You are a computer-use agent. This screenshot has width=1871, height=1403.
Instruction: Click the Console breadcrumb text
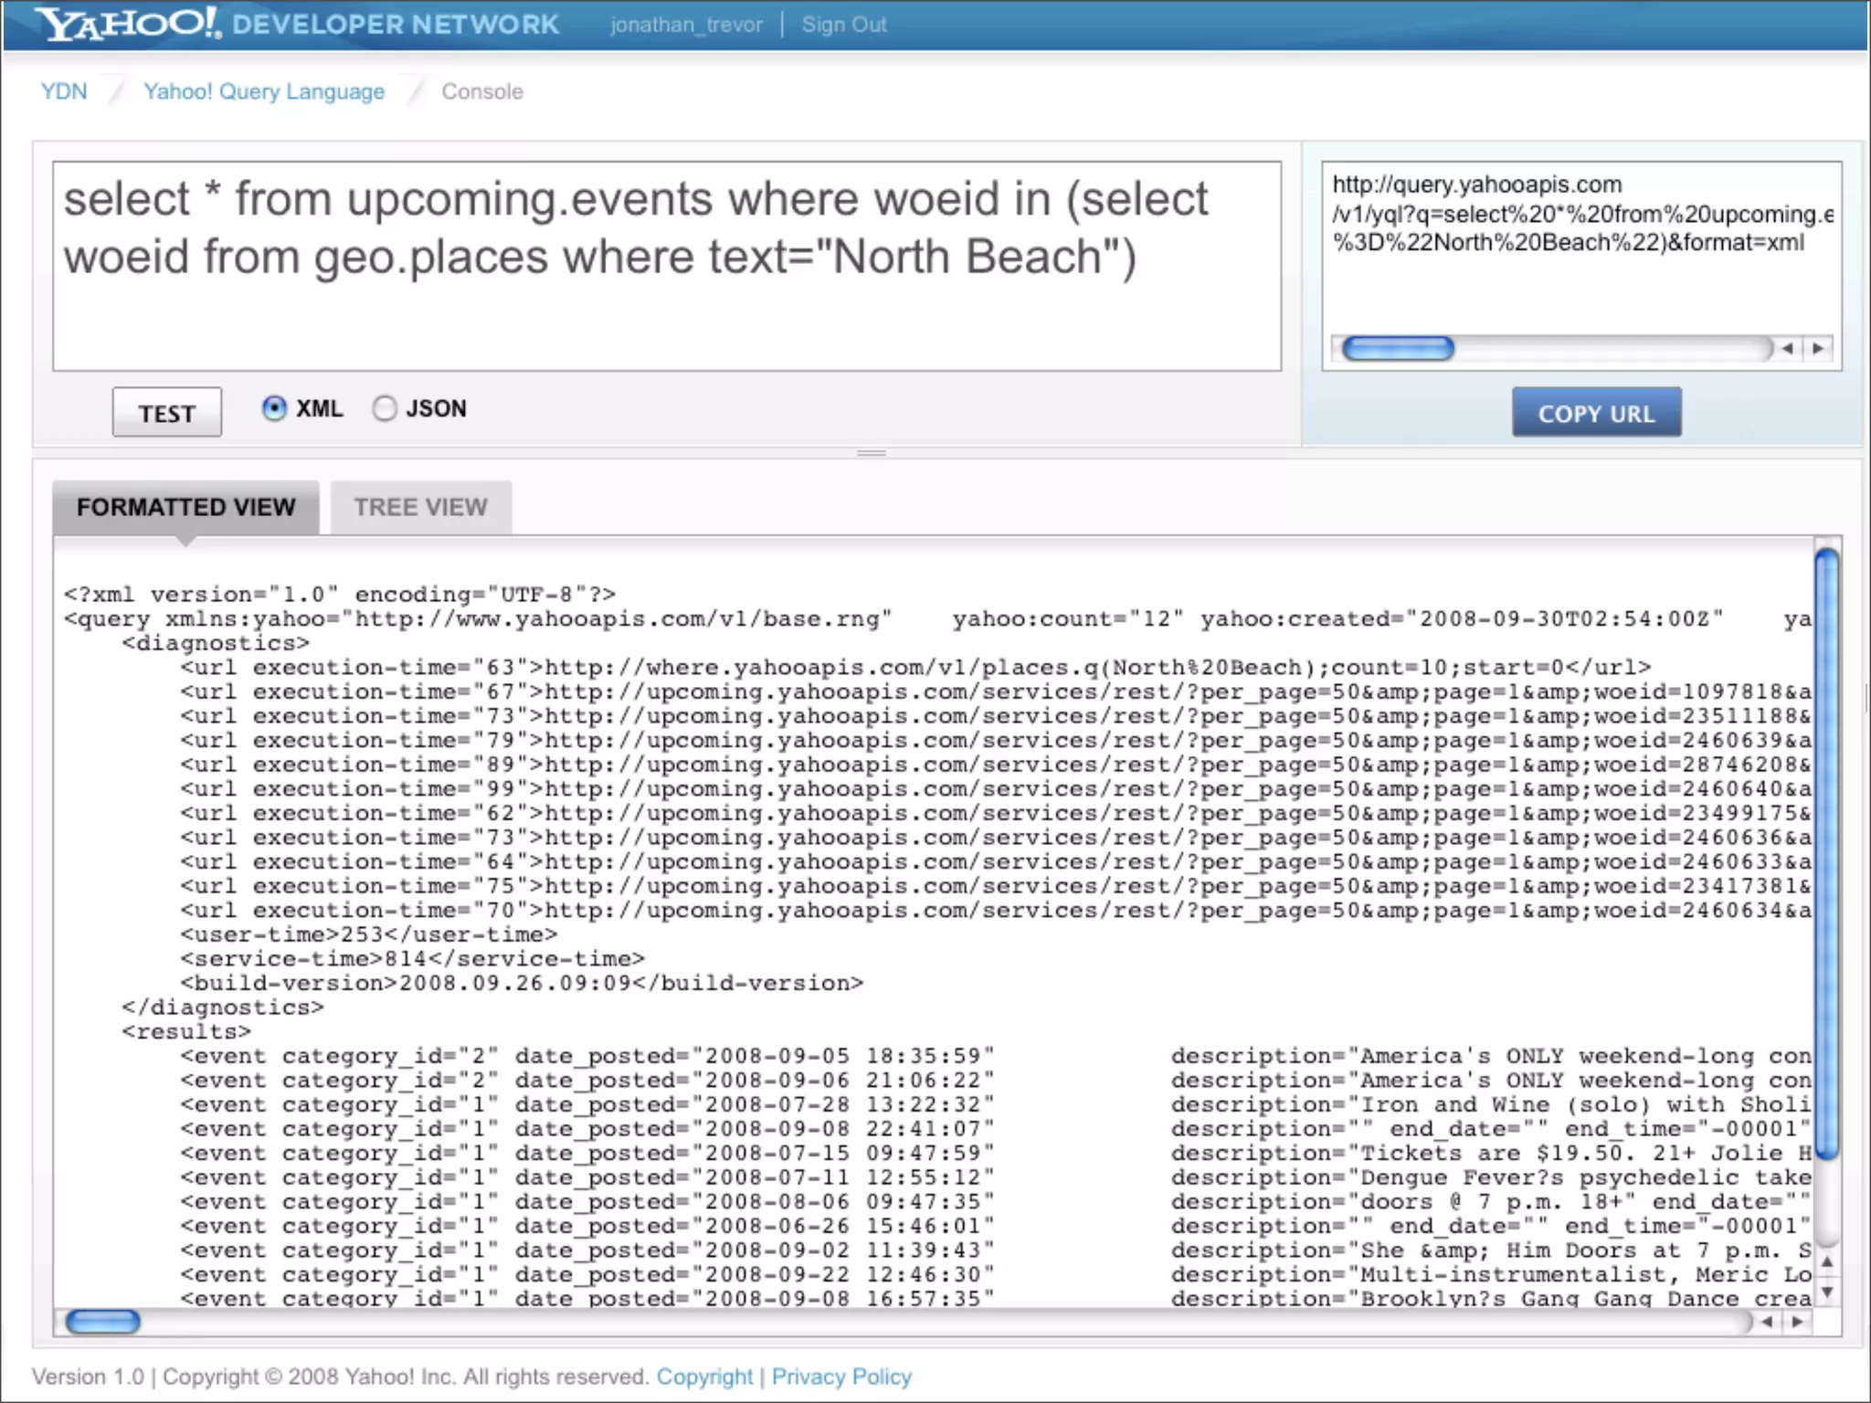[x=482, y=91]
